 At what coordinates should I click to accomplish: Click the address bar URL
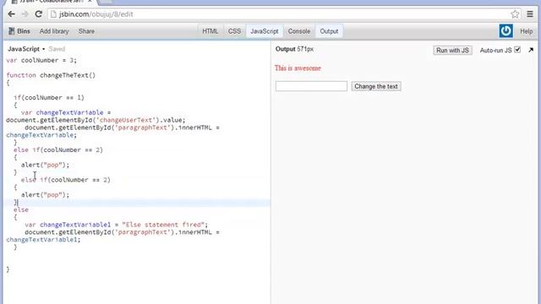(96, 14)
